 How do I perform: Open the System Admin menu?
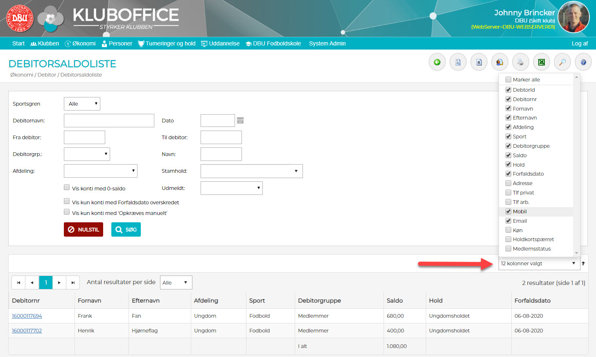[327, 43]
